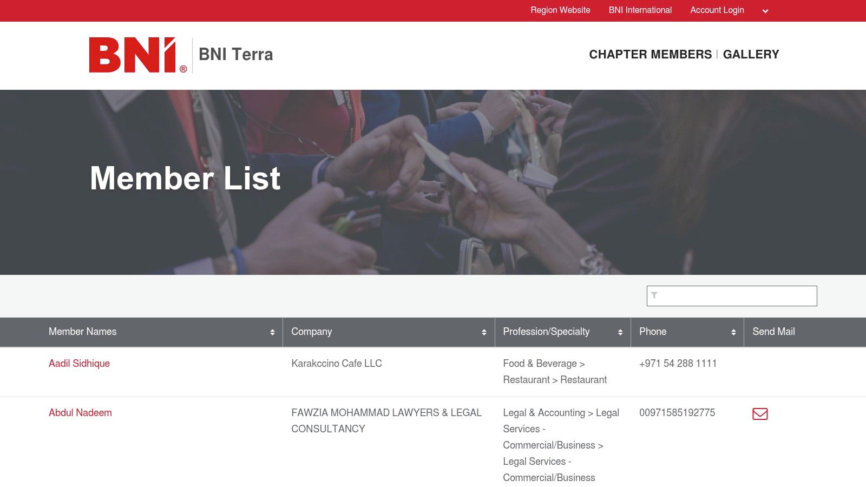The height and width of the screenshot is (487, 866).
Task: Expand the Account Login dropdown chevron
Action: pyautogui.click(x=765, y=10)
